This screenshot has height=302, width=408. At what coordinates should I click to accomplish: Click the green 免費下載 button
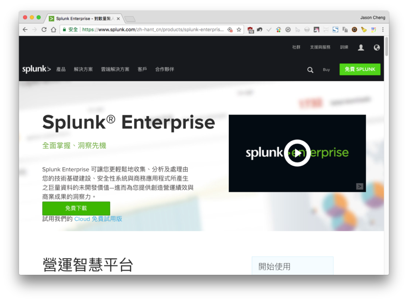click(76, 208)
